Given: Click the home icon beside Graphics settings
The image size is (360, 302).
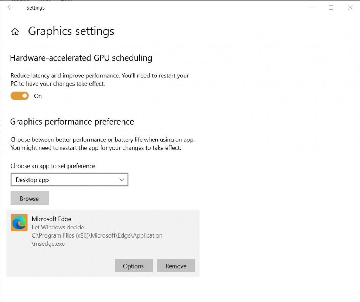Looking at the screenshot, I should [15, 31].
